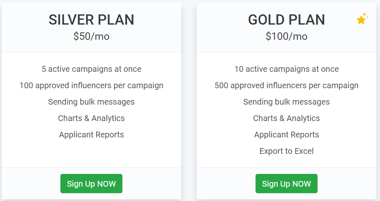This screenshot has width=380, height=201.
Task: Click Gold plan 'Sending bulk messages' item
Action: [286, 102]
